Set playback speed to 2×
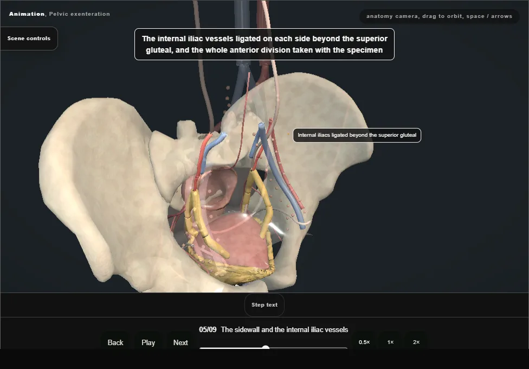This screenshot has width=529, height=369. (416, 342)
